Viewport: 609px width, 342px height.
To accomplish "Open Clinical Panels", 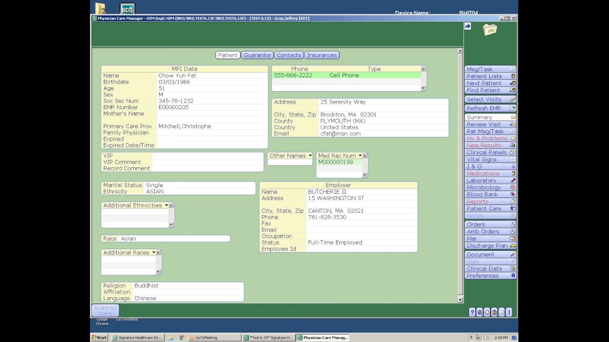I will point(491,152).
